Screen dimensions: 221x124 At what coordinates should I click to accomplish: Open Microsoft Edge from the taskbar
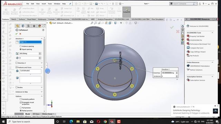[71, 122]
